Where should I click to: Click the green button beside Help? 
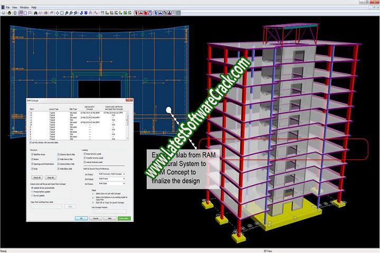tap(124, 218)
